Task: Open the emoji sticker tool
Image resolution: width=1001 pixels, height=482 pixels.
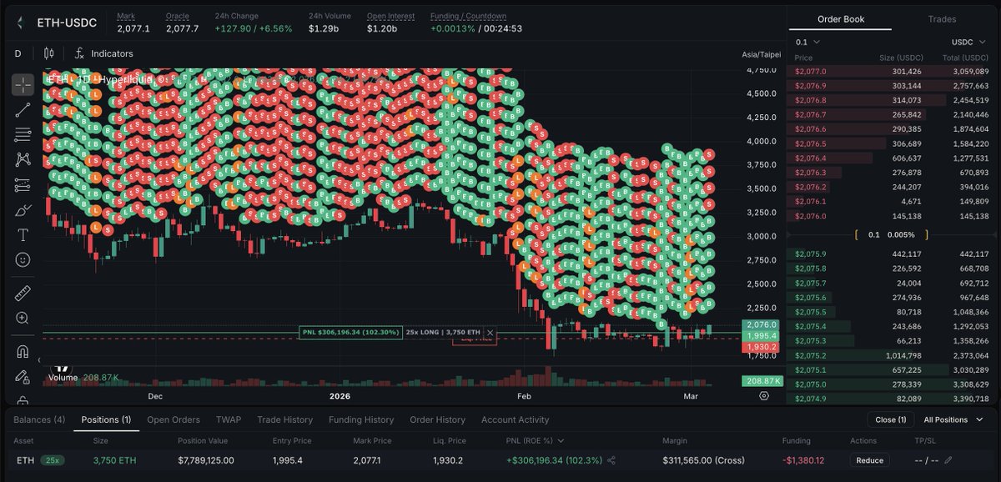Action: [23, 259]
